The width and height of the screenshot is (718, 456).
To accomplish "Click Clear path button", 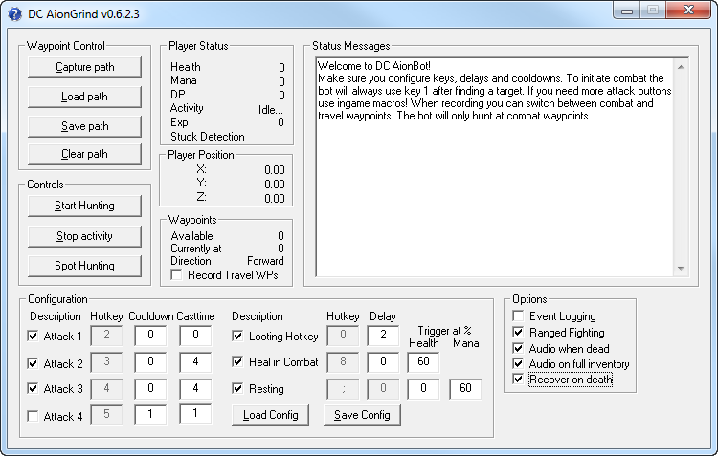I will [x=84, y=154].
